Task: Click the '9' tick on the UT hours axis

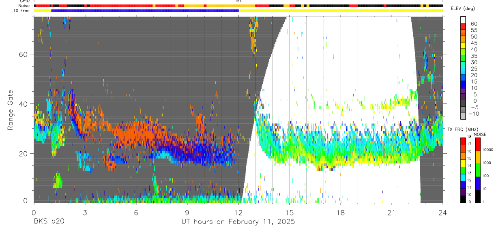Action: pos(187,212)
